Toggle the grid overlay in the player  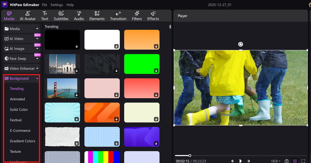click(x=295, y=161)
